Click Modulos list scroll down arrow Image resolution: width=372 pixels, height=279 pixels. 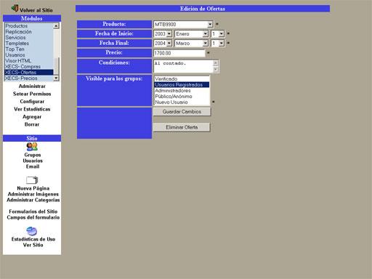(56, 78)
